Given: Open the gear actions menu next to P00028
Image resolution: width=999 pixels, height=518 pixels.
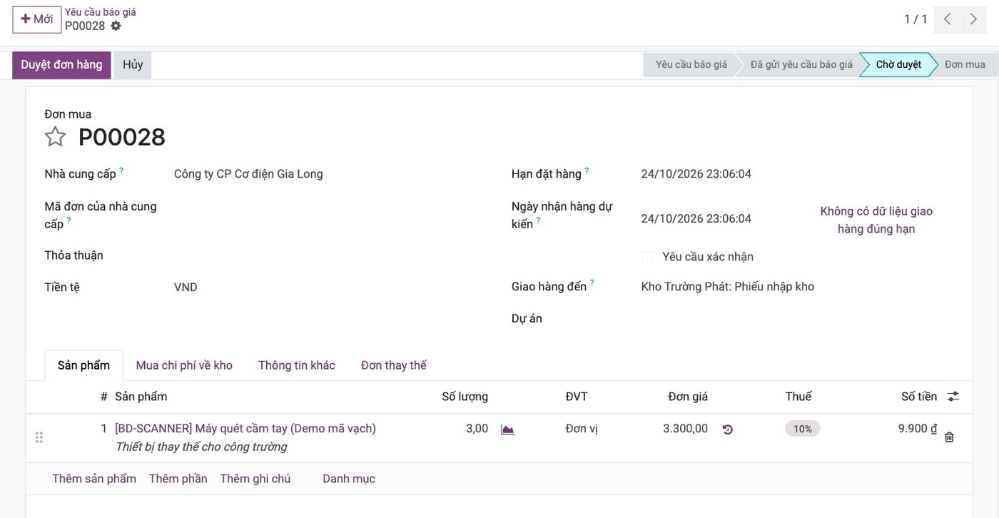Looking at the screenshot, I should (116, 26).
